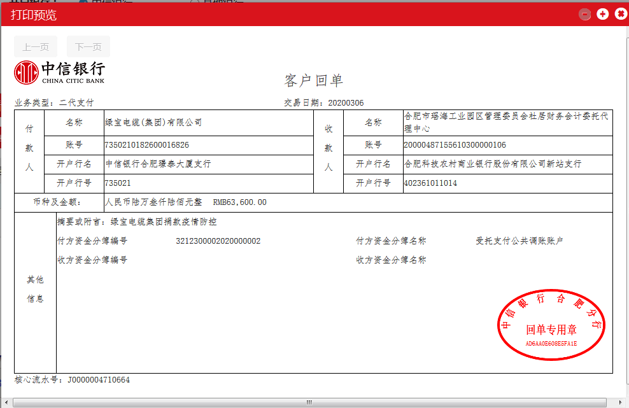Click the 客户回单 title text

point(314,81)
